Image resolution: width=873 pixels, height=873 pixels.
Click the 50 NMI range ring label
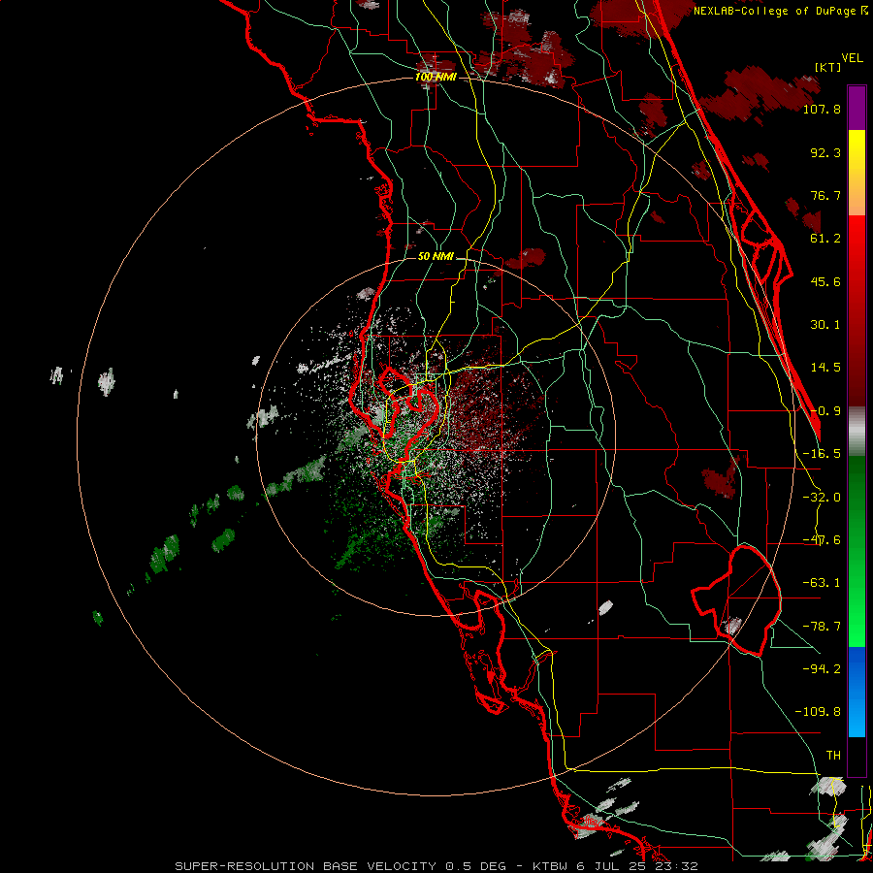(436, 257)
